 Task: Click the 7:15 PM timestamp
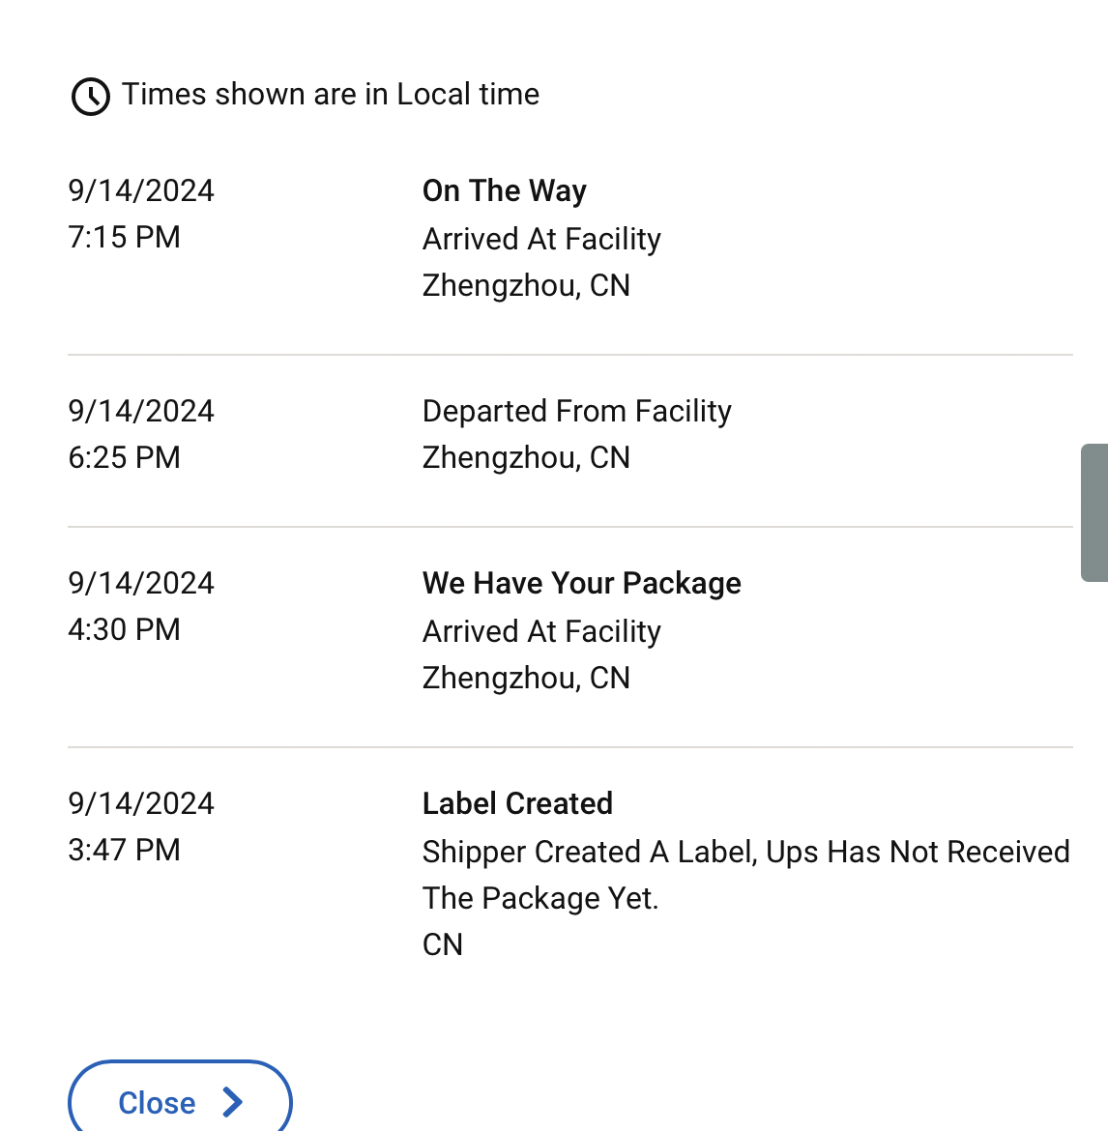pos(124,237)
